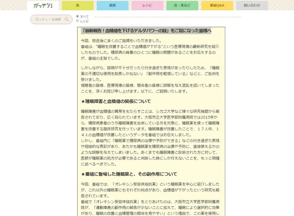Open the 食 tab

(78, 6)
